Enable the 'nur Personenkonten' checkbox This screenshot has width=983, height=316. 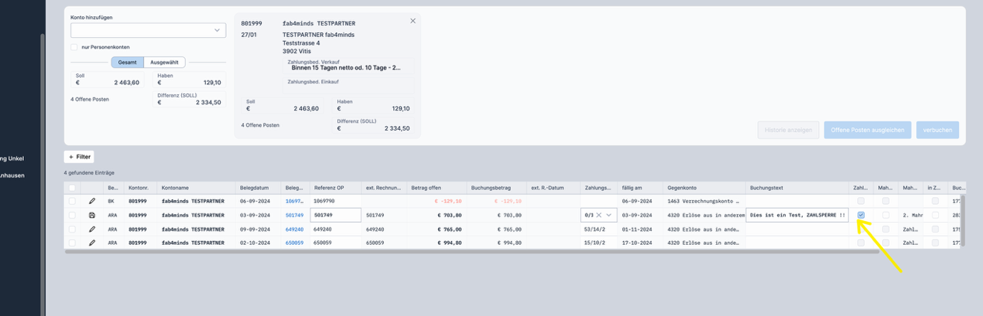74,47
